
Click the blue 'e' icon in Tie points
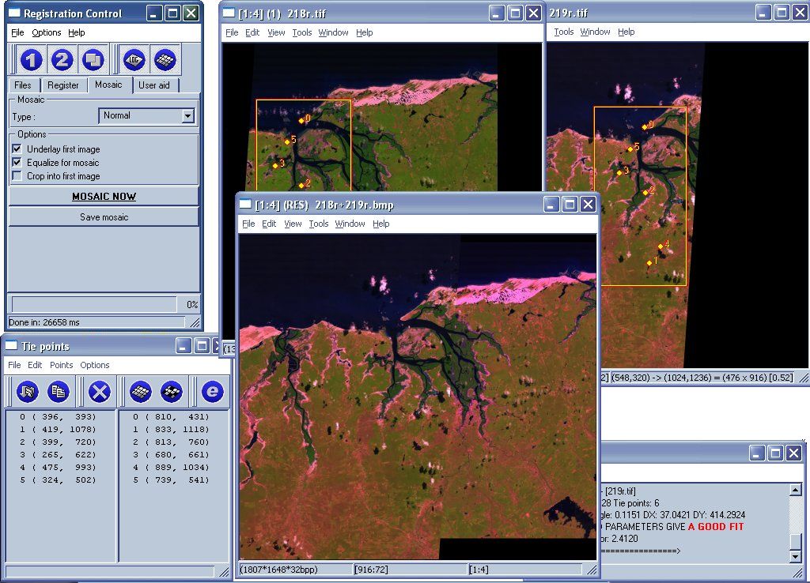pos(211,391)
